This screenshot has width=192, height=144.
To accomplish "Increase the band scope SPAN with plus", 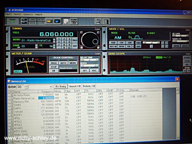I will 185,71.
